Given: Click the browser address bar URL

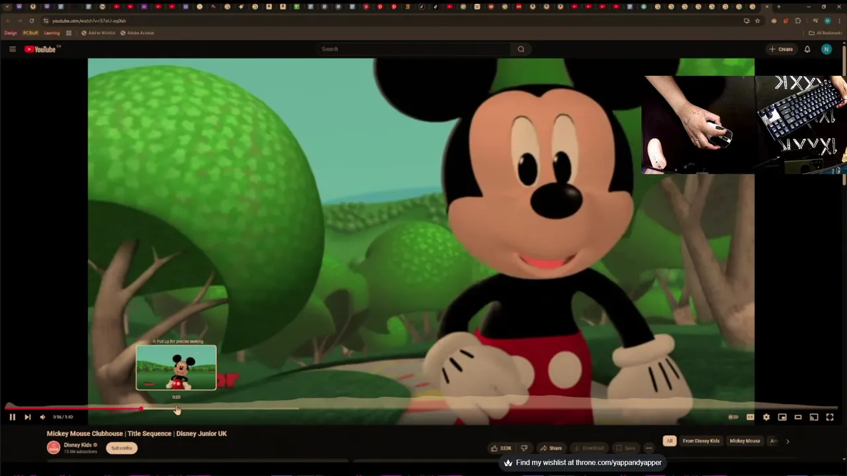Looking at the screenshot, I should click(89, 20).
